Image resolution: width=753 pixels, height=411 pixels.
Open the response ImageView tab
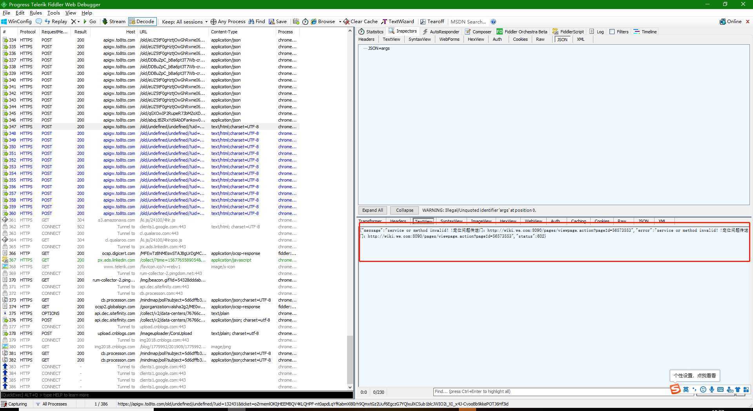[x=481, y=221]
